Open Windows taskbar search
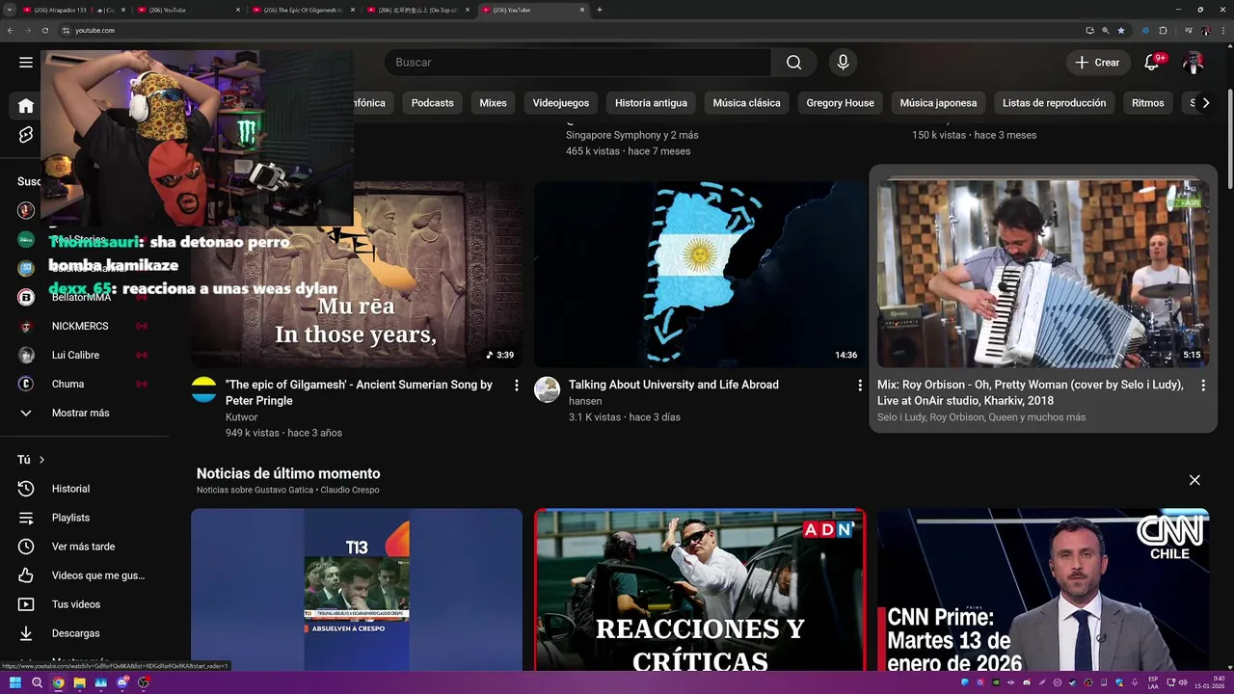 coord(37,682)
